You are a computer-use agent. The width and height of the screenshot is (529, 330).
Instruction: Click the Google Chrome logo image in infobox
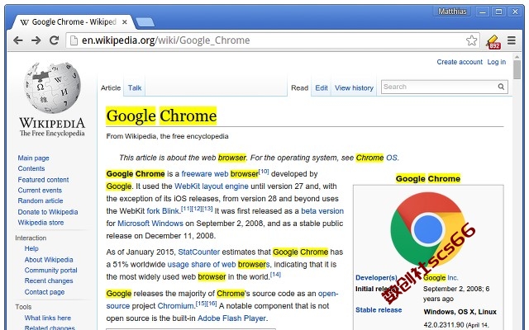(428, 229)
